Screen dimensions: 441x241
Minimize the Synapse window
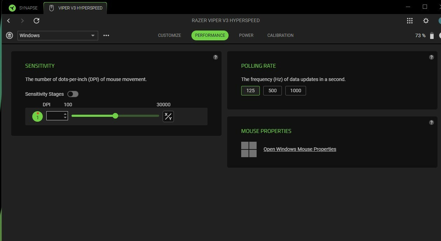coord(408,7)
